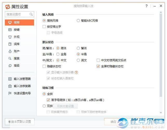Viewport: 167px width, 130px height.
Task: Choose 简体 radio option
Action: pos(58,48)
